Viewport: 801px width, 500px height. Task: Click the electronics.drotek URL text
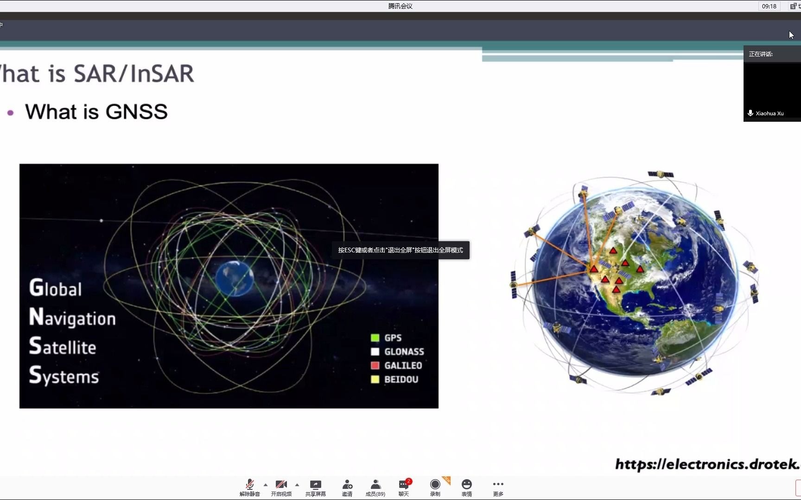[708, 464]
